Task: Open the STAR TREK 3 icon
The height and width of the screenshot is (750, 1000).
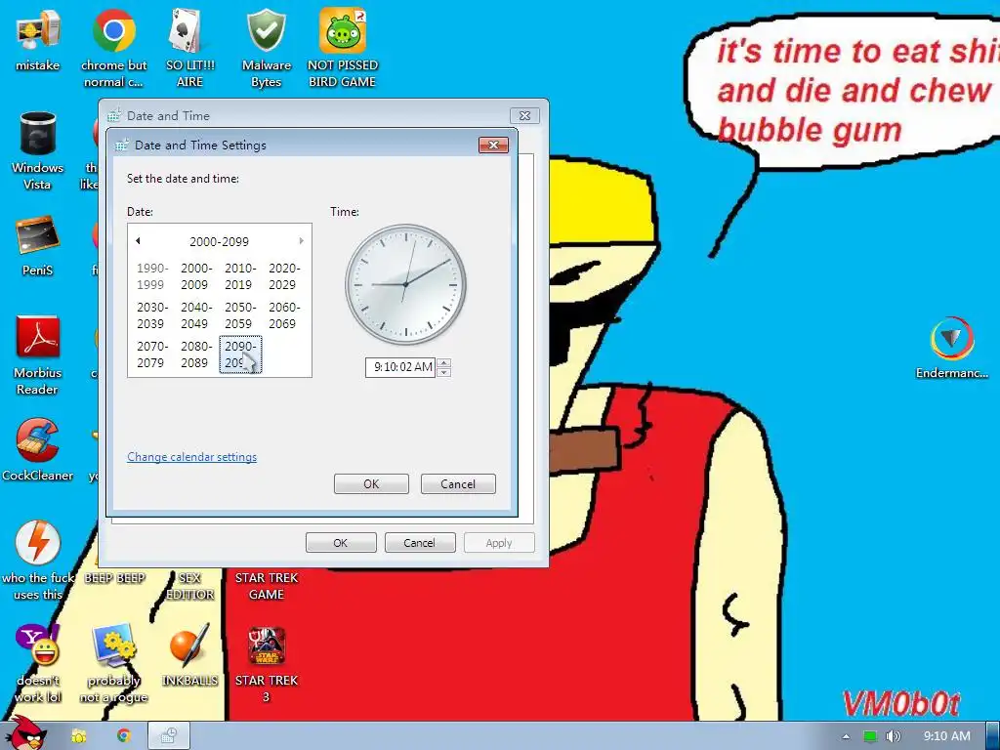Action: pyautogui.click(x=266, y=663)
